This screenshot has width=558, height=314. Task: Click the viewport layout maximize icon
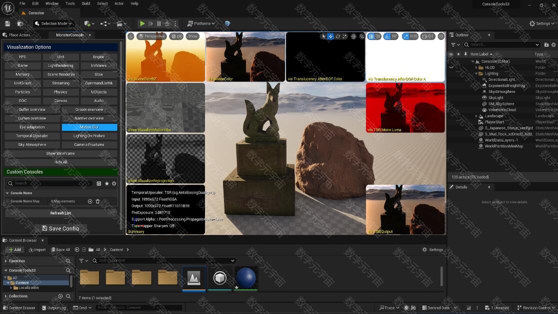tap(441, 36)
